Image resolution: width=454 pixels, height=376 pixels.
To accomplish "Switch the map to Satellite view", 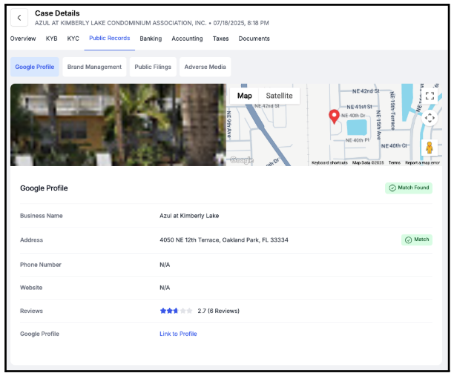I will [x=279, y=96].
